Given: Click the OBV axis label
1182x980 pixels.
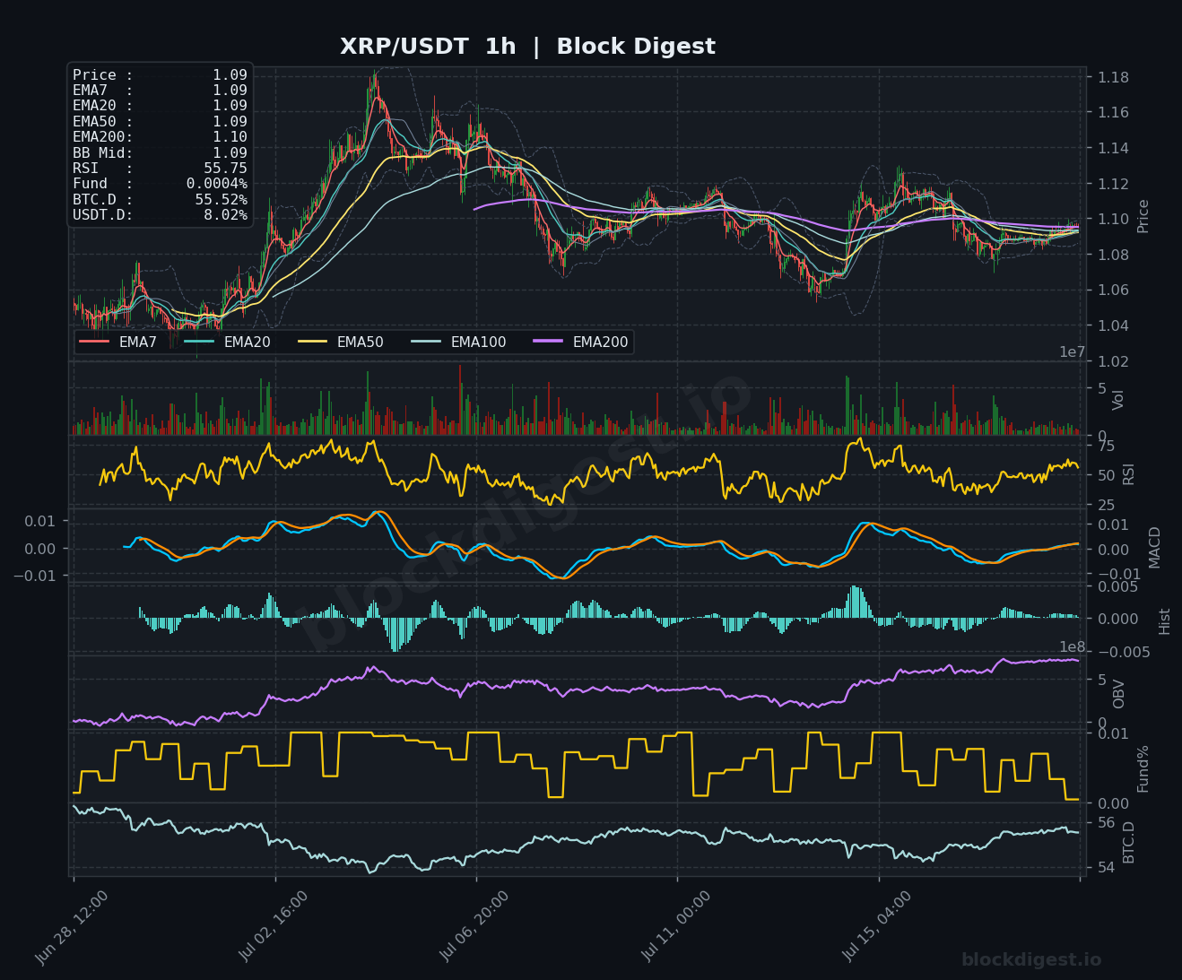Looking at the screenshot, I should tap(1118, 694).
